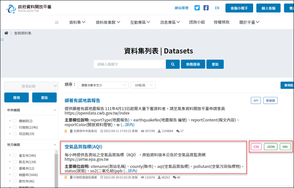
Task: Click comments icon showing 17
Action: pyautogui.click(x=178, y=131)
